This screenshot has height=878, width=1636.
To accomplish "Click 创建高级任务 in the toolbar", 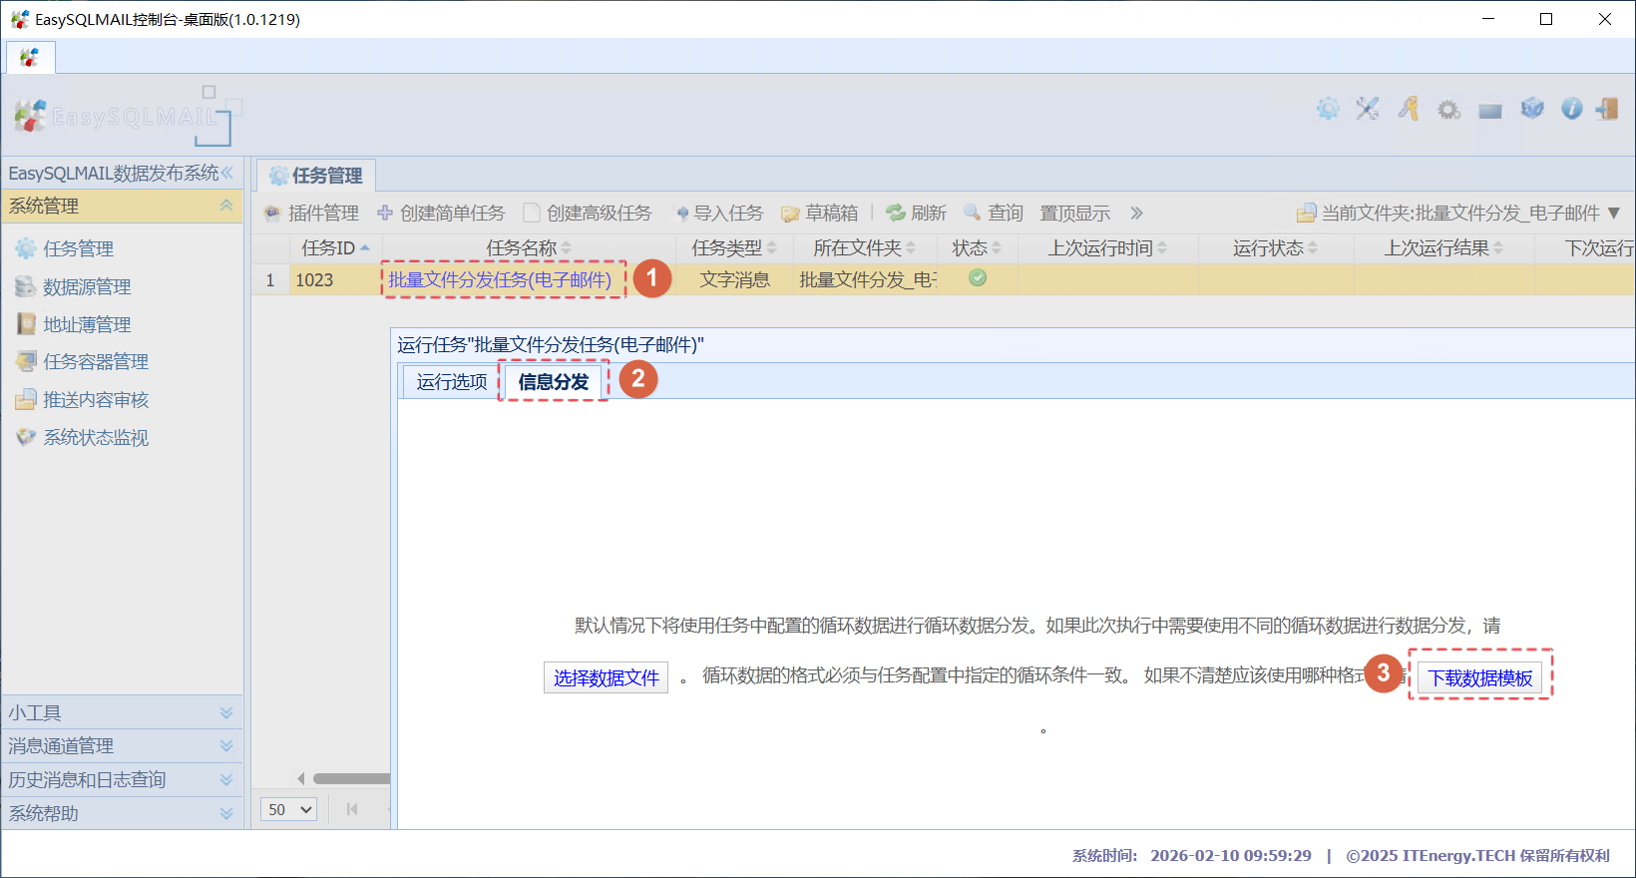I will click(x=588, y=213).
